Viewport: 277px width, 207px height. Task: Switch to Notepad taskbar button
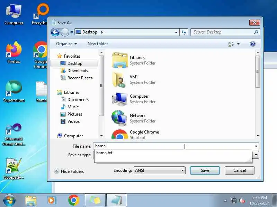tap(117, 200)
